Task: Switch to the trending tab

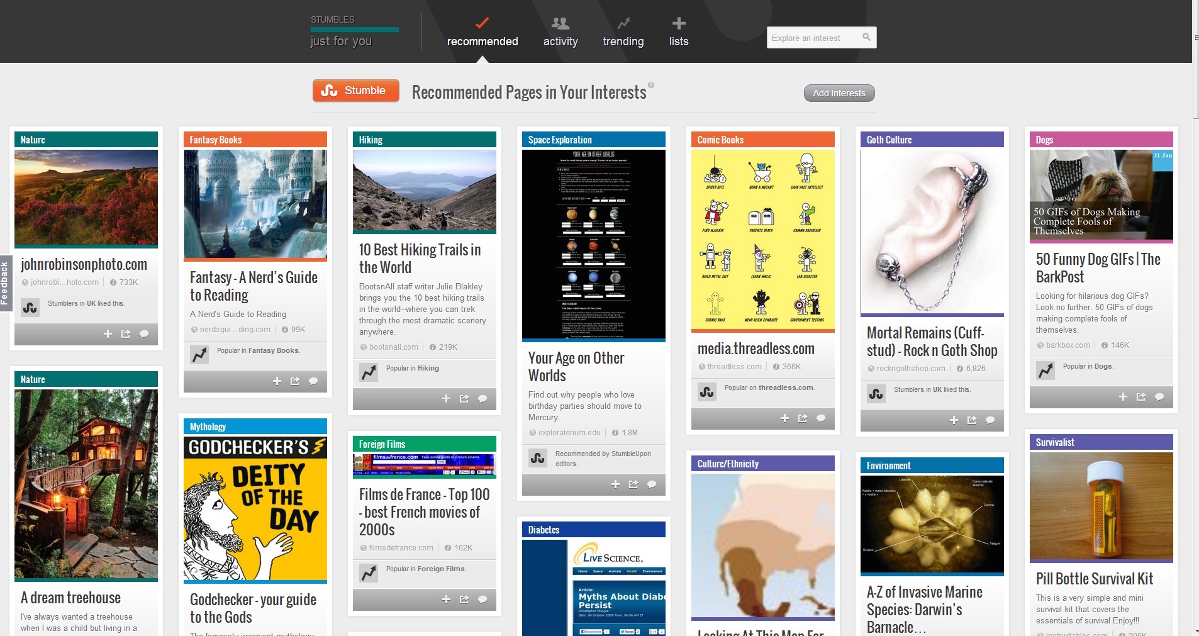Action: (x=623, y=32)
